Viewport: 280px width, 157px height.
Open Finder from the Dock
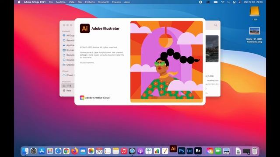[25, 151]
